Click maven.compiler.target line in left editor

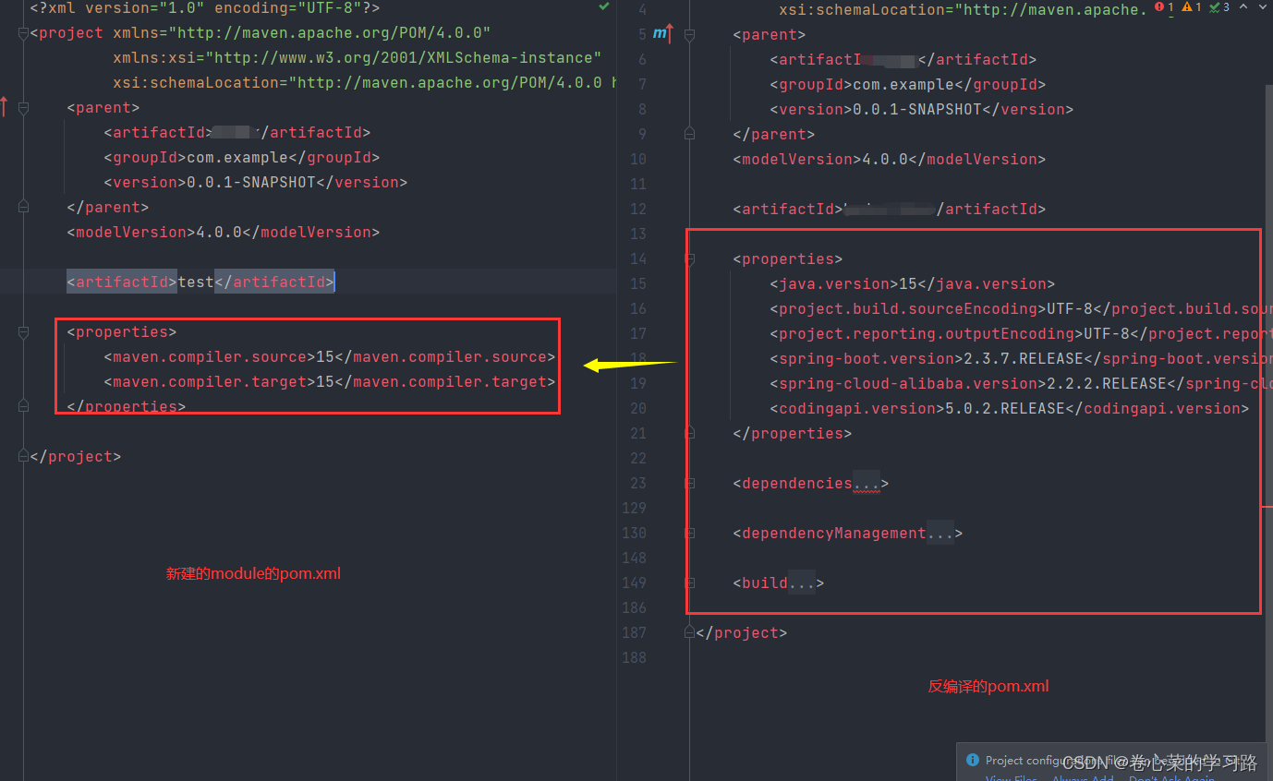point(330,381)
